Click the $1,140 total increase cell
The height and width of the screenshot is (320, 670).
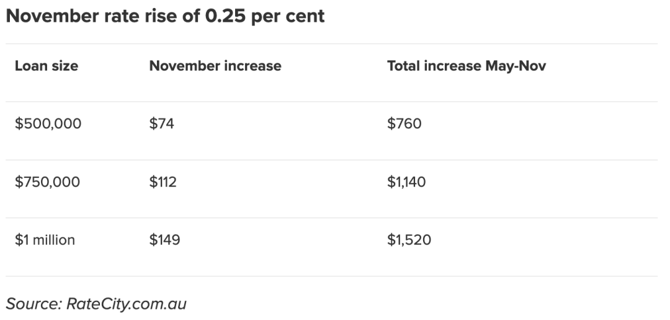click(x=406, y=182)
